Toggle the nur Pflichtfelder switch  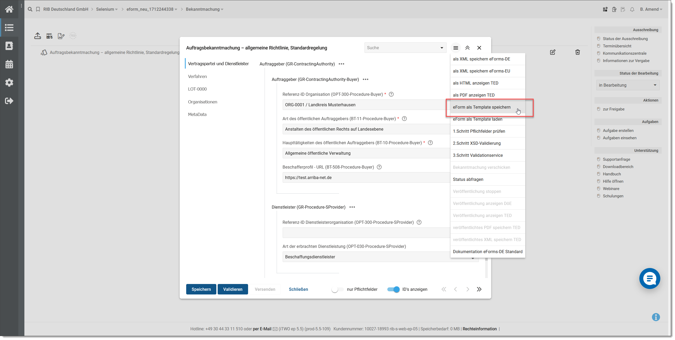tap(337, 289)
